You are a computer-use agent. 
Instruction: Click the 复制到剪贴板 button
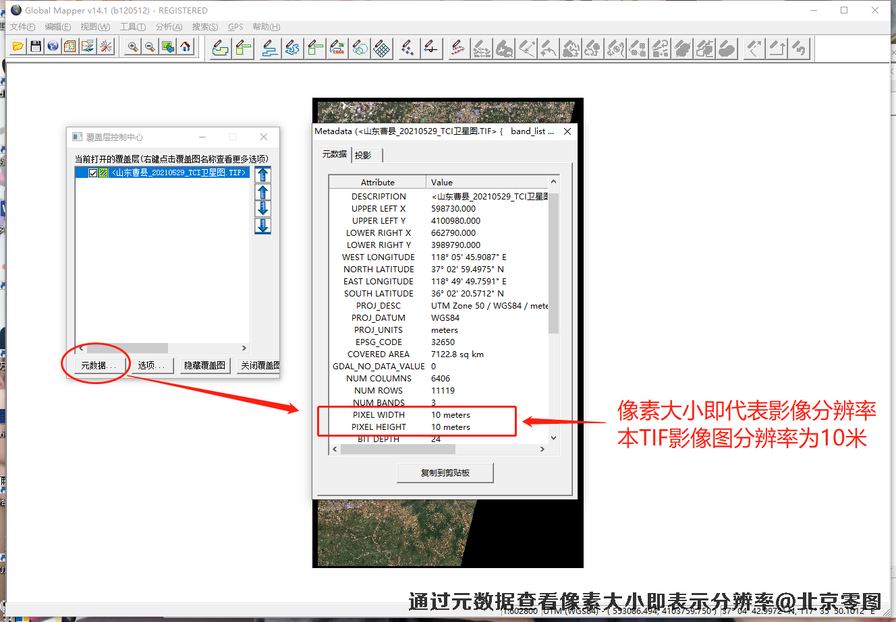tap(445, 473)
